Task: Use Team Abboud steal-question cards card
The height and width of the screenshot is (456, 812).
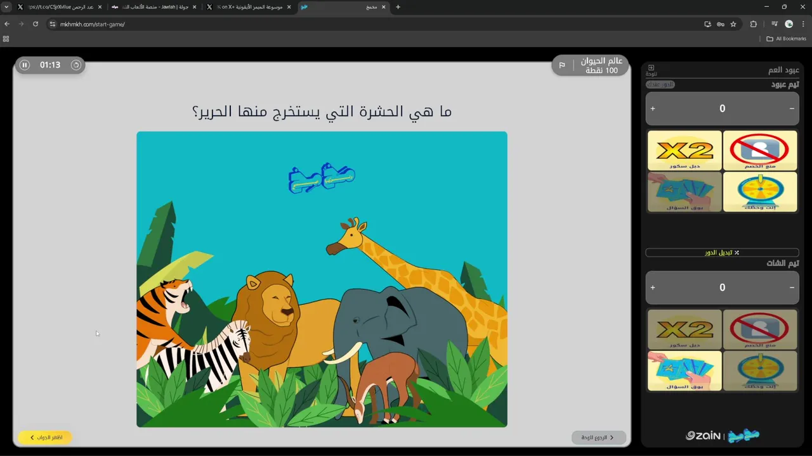Action: pyautogui.click(x=684, y=191)
